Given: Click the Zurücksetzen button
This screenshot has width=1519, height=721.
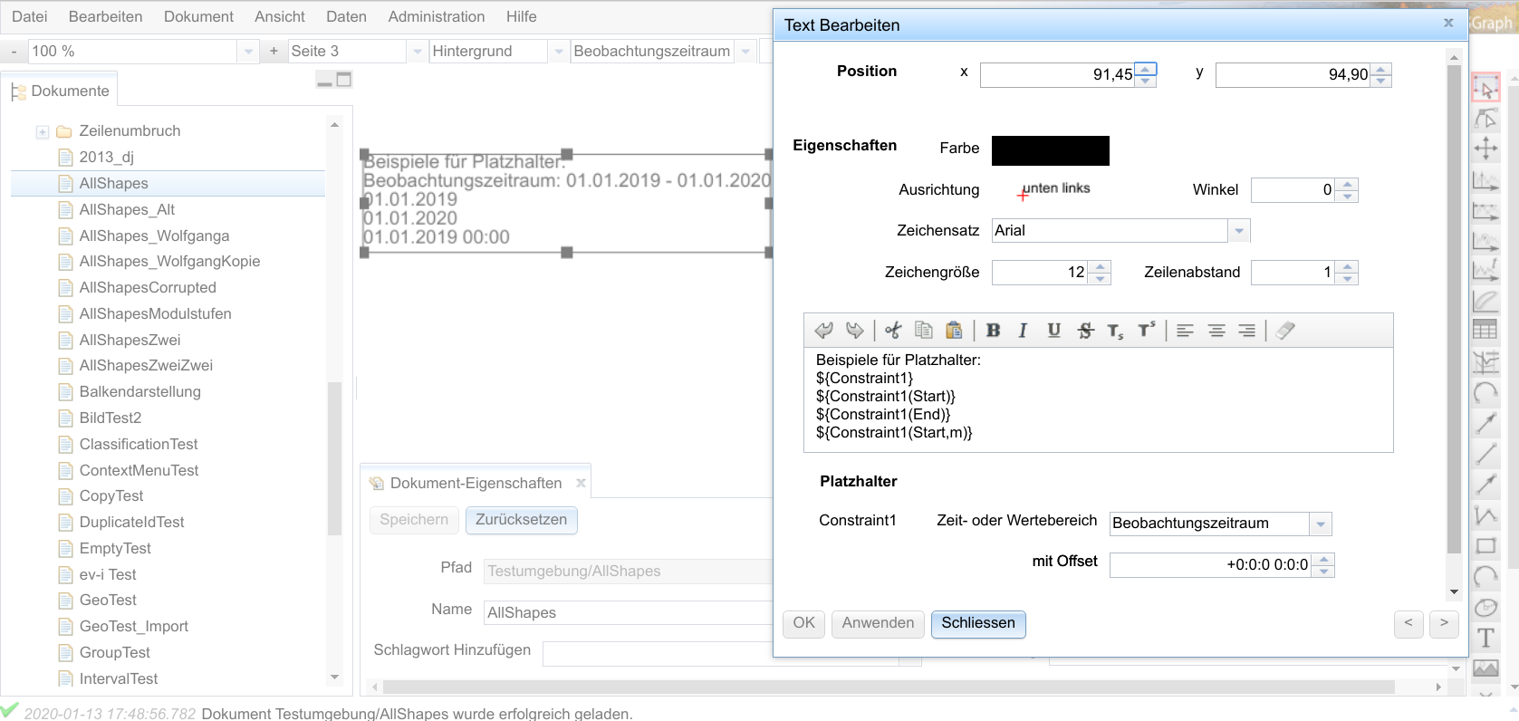Looking at the screenshot, I should pos(522,520).
